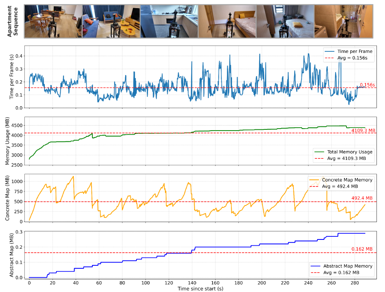Viewport: 385px width, 292px height.
Task: Click the 'Apartment Sequence' vertical title
Action: point(13,21)
